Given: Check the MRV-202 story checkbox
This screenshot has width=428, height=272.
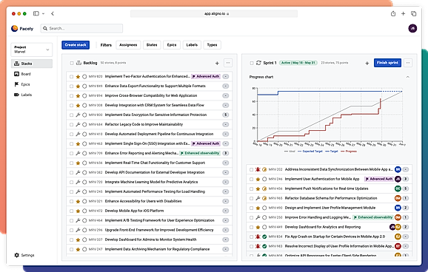Looking at the screenshot, I should tap(251, 169).
